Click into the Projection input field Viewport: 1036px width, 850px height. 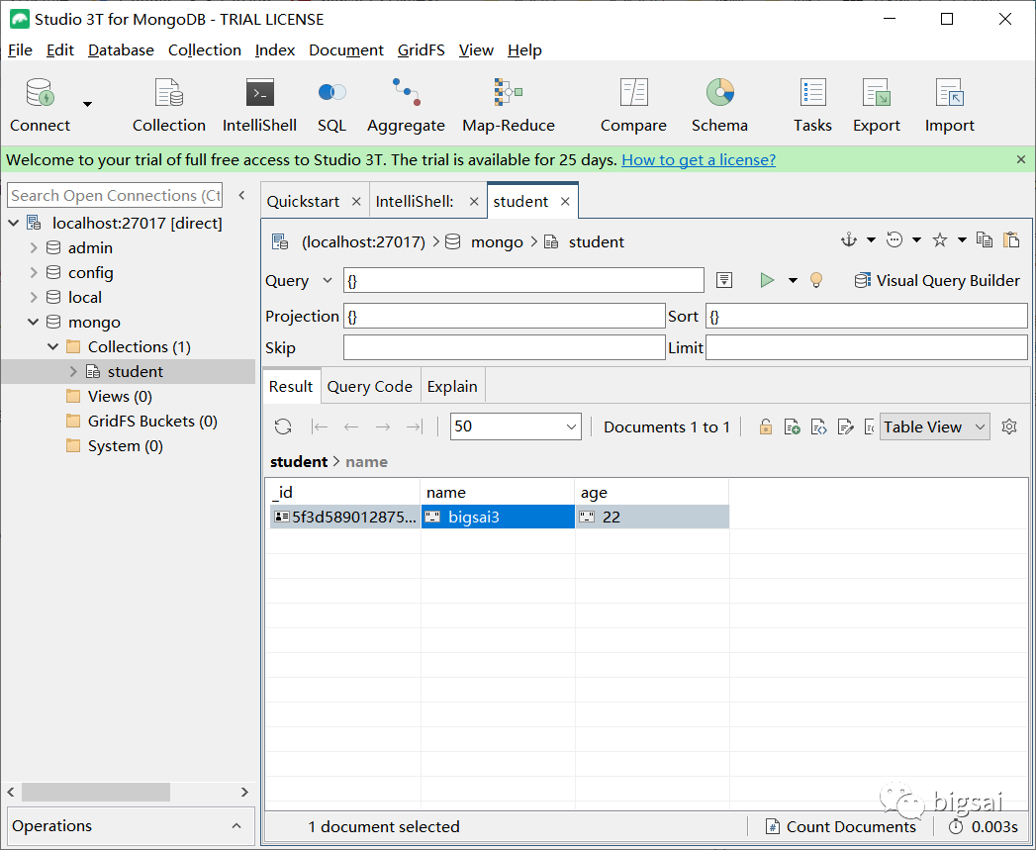point(504,317)
